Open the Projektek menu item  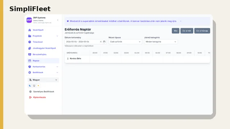pyautogui.click(x=43, y=36)
